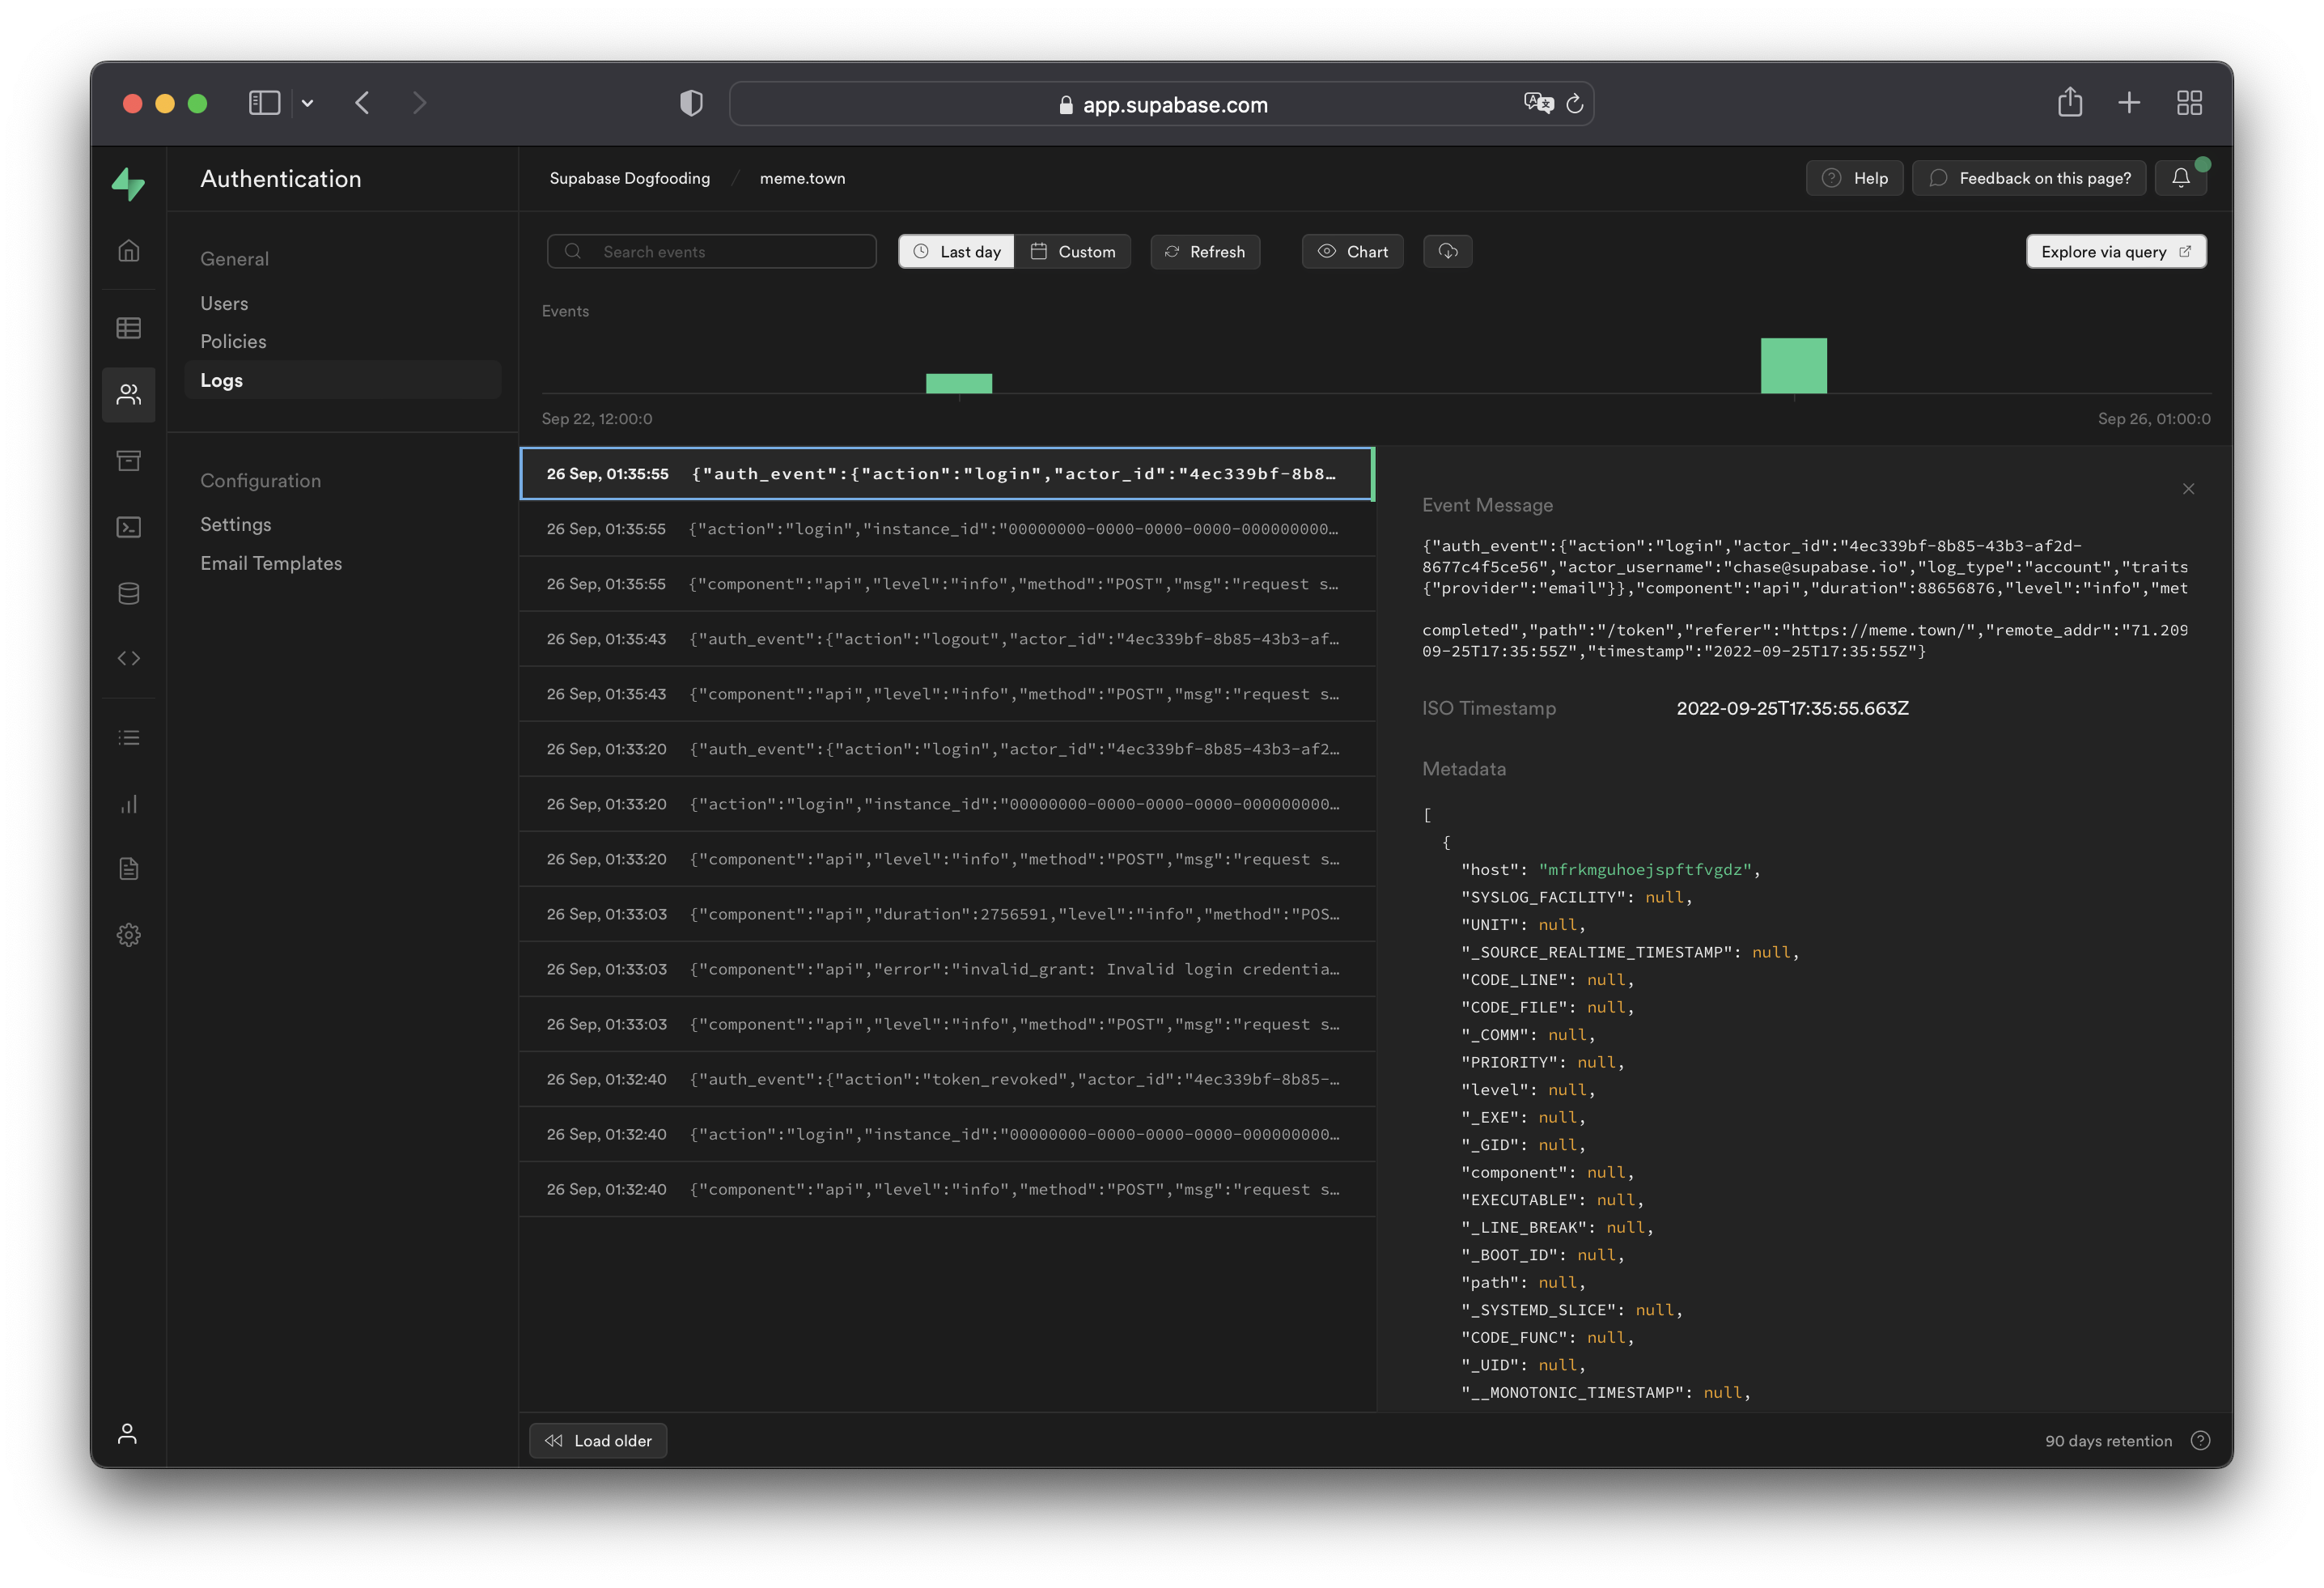The image size is (2324, 1588).
Task: Expand the Safari sidebar dropdown chevron
Action: tap(308, 103)
